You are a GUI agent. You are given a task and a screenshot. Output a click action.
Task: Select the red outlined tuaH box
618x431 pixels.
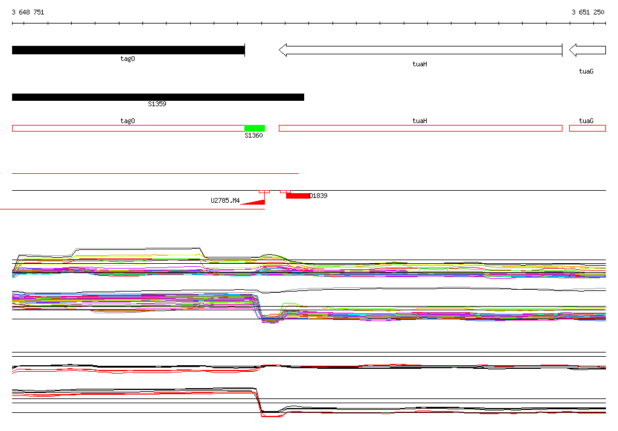(x=421, y=128)
